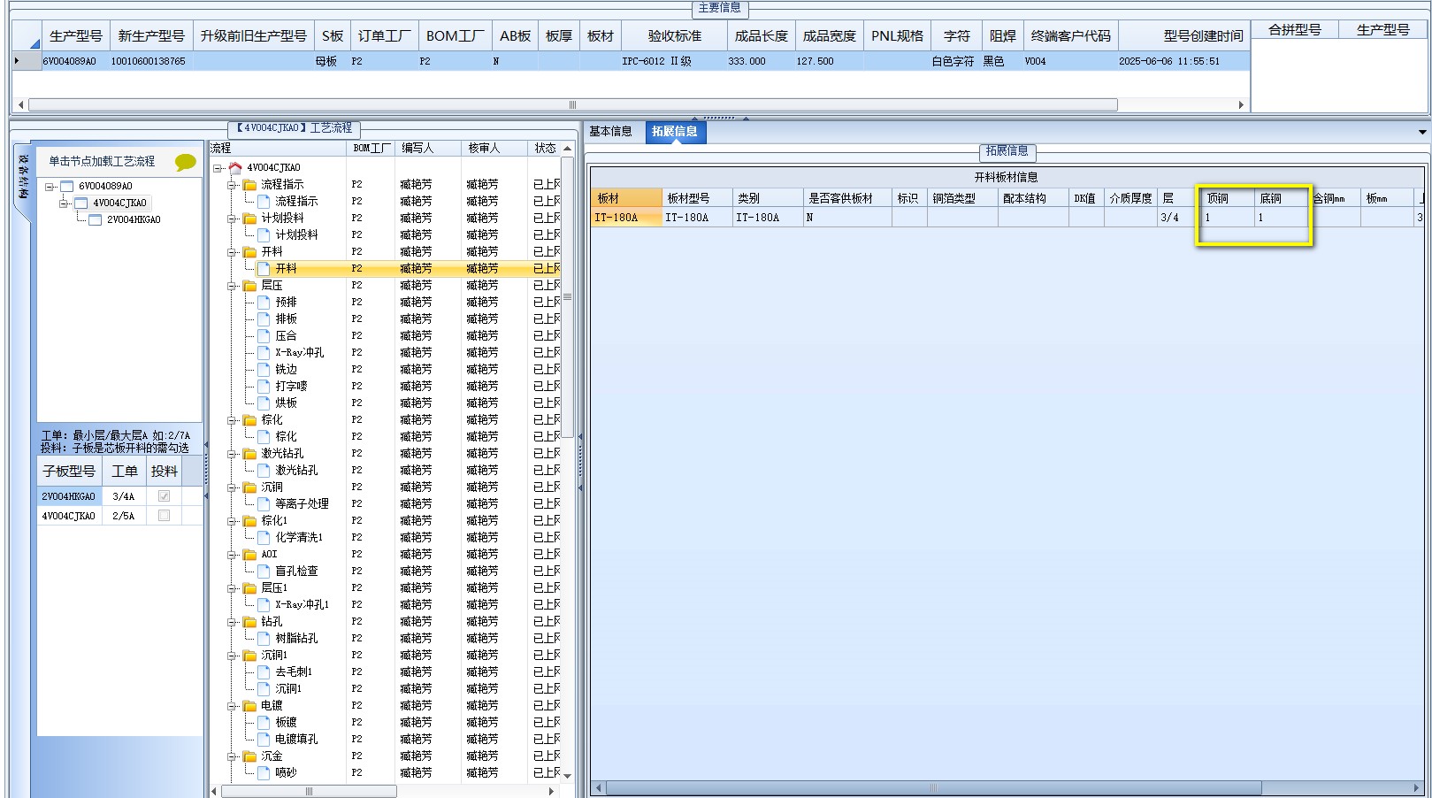Collapse root 4V004CJKA0 in process tree

tap(218, 168)
